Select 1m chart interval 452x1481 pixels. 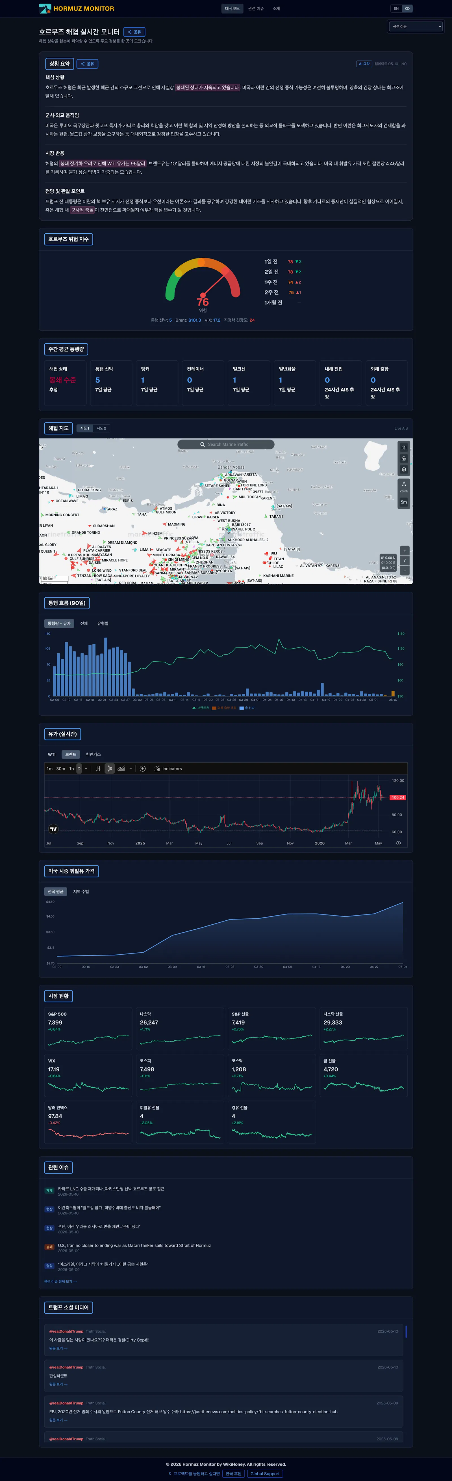point(49,769)
